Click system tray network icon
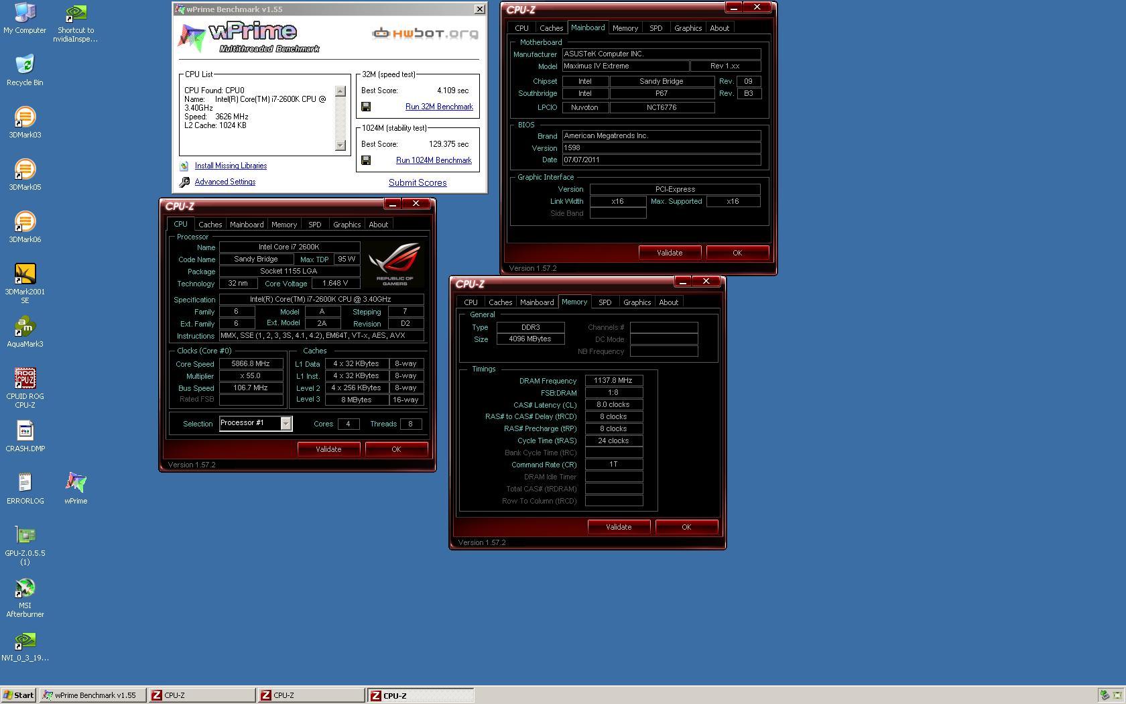 tap(1105, 695)
